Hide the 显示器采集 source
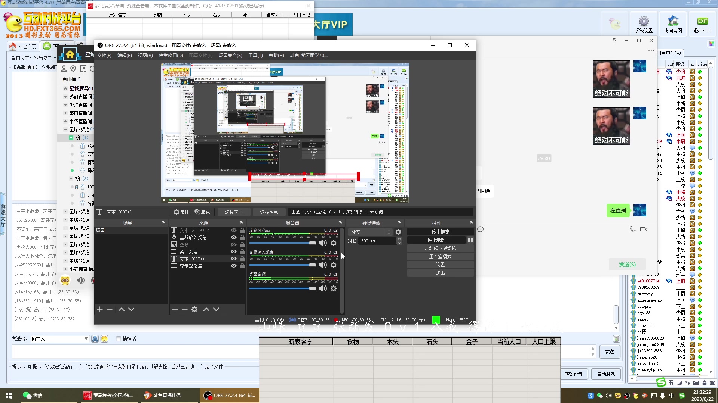 pyautogui.click(x=234, y=266)
